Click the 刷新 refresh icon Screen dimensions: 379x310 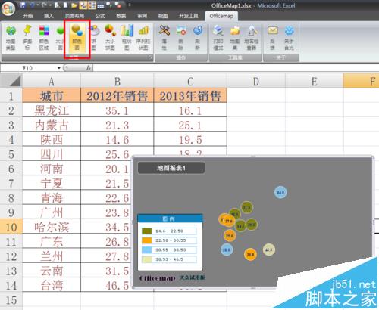click(198, 38)
